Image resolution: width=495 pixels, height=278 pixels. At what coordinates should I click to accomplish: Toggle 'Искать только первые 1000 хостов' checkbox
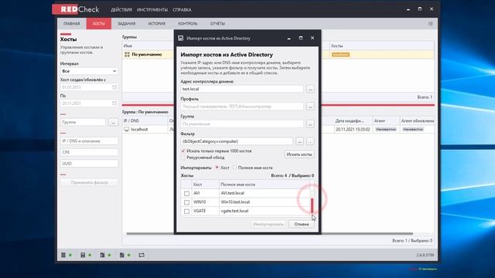click(x=183, y=151)
